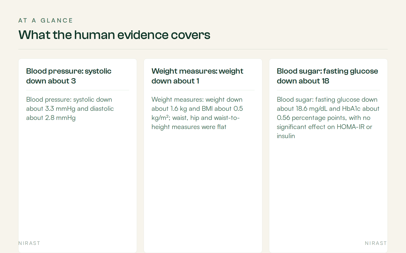Click the 'AT A GLANCE' label

point(46,20)
